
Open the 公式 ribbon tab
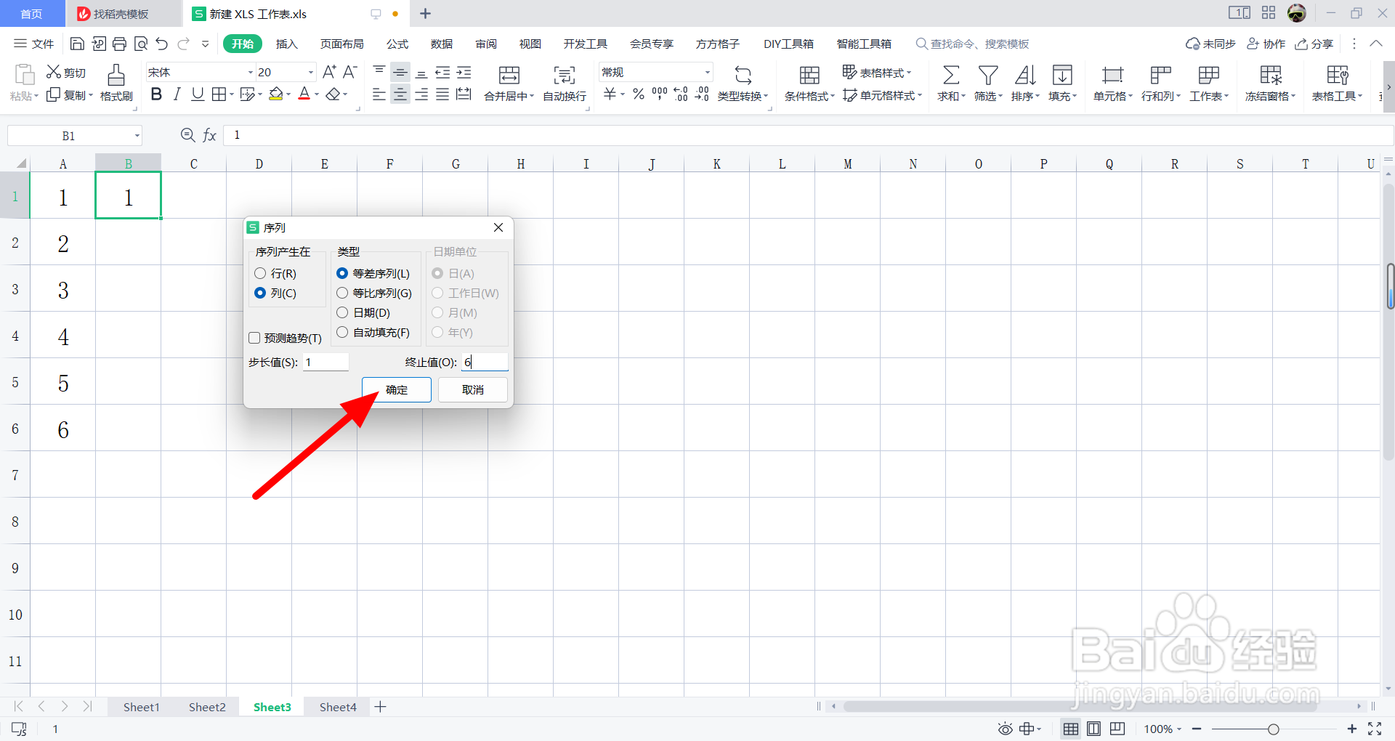click(397, 44)
